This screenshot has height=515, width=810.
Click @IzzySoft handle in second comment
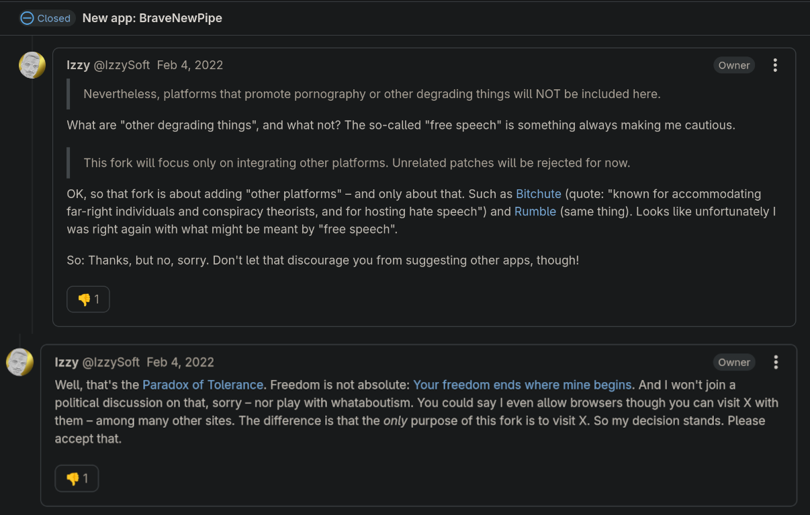111,362
